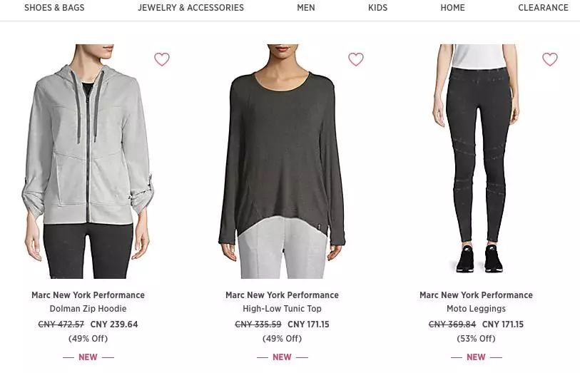Click brand name above High-Low Tunic Top
This screenshot has width=580, height=373.
(282, 295)
